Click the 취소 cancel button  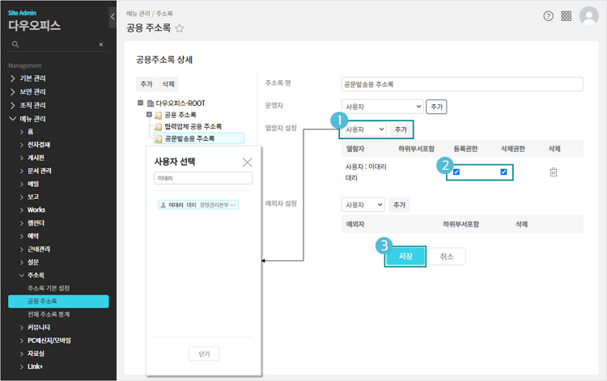click(x=446, y=256)
